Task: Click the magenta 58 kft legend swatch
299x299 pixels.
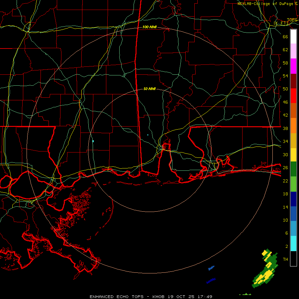Action: [293, 66]
